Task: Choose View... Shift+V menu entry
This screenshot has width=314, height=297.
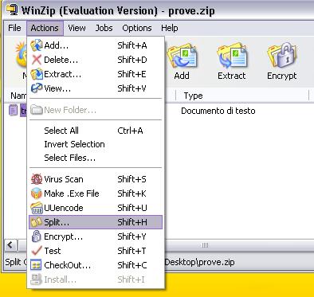Action: coord(96,88)
